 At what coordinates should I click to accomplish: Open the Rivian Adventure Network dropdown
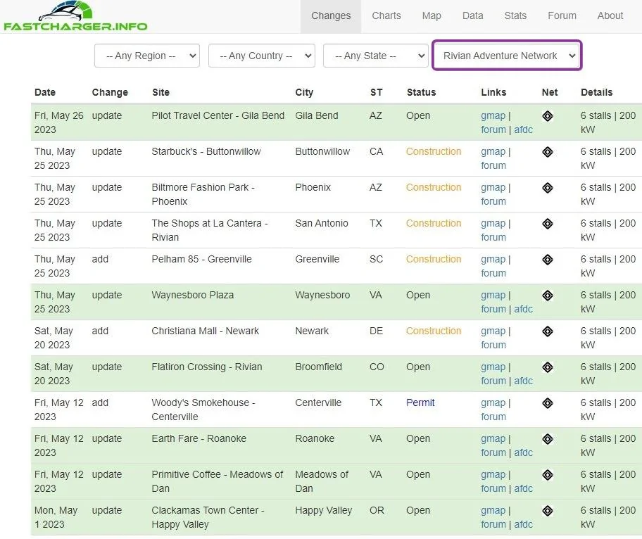[x=507, y=56]
